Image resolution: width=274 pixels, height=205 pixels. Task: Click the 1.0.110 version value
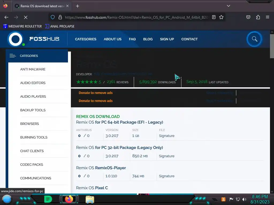(x=111, y=176)
